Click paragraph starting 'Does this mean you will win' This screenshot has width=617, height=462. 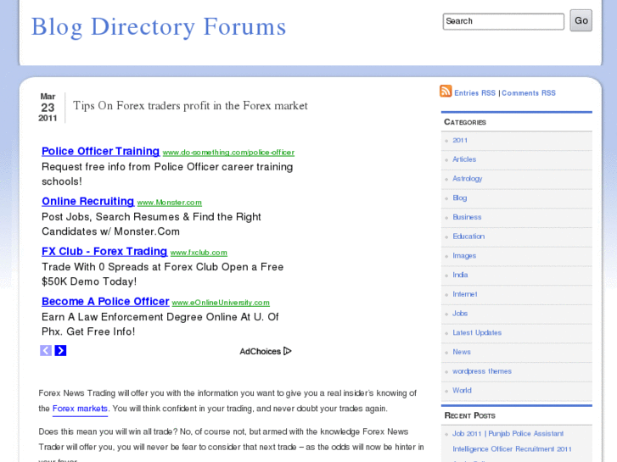pyautogui.click(x=231, y=444)
